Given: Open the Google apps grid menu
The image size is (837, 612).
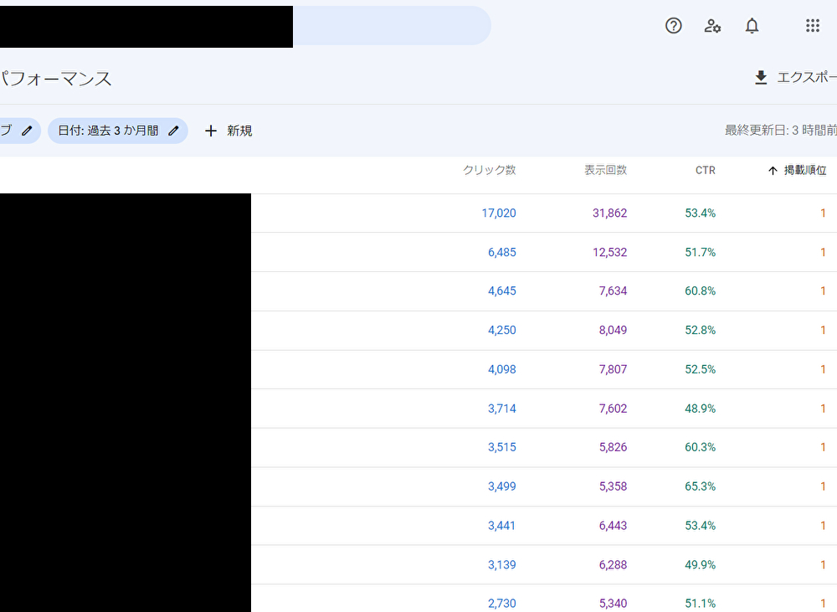Looking at the screenshot, I should point(812,26).
